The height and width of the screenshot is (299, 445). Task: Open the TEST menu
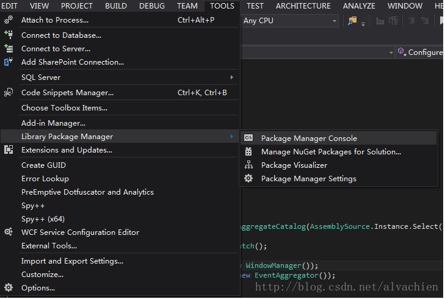pyautogui.click(x=255, y=5)
